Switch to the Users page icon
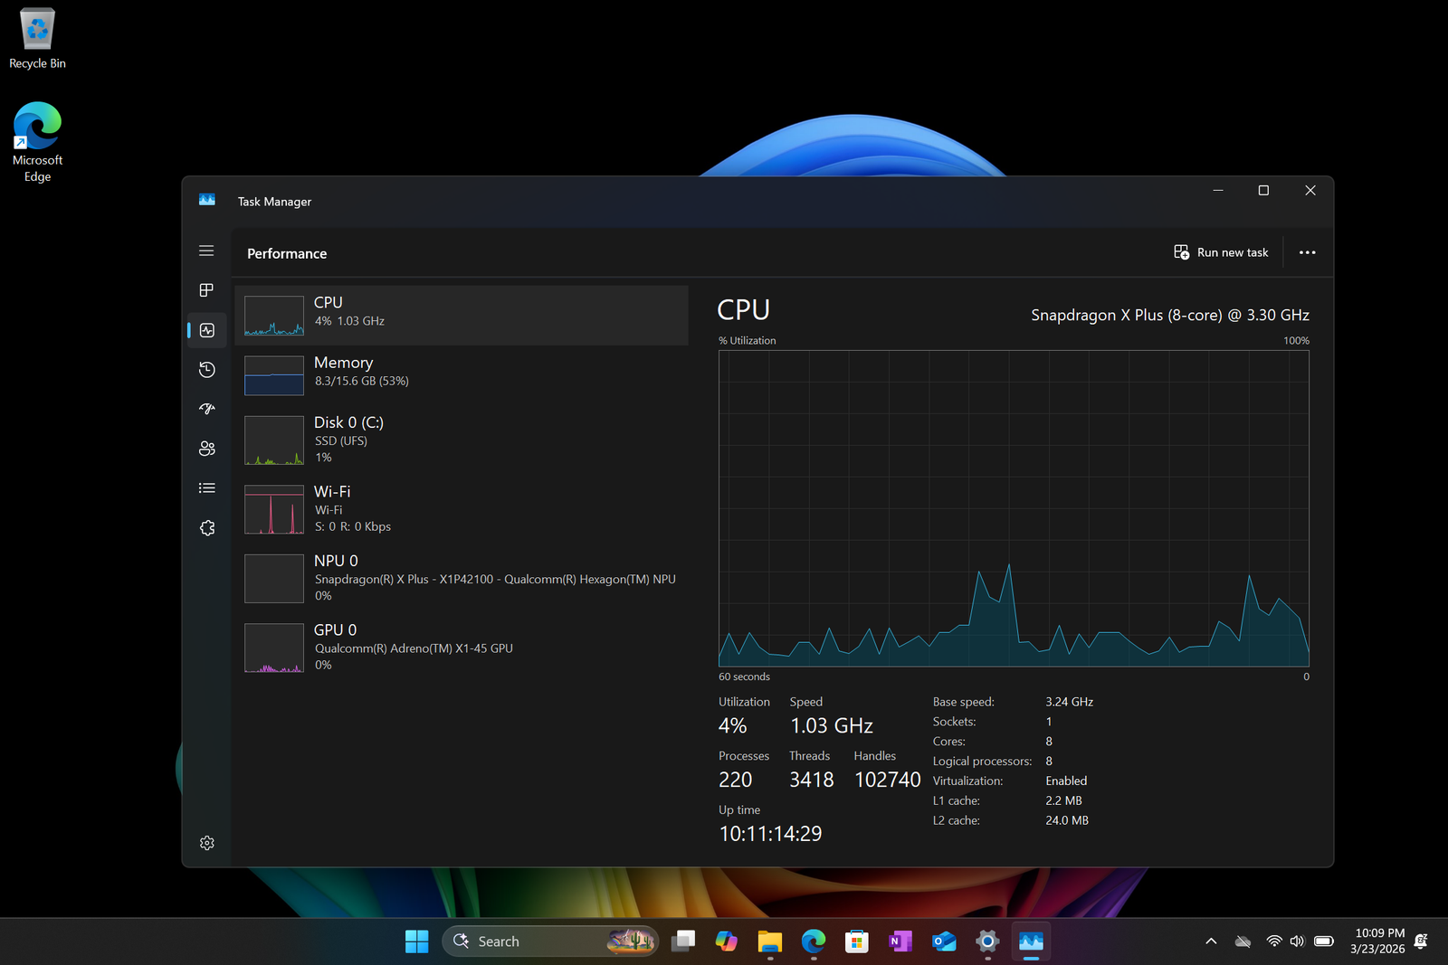1448x965 pixels. coord(206,449)
